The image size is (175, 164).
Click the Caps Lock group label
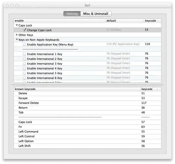point(25,26)
